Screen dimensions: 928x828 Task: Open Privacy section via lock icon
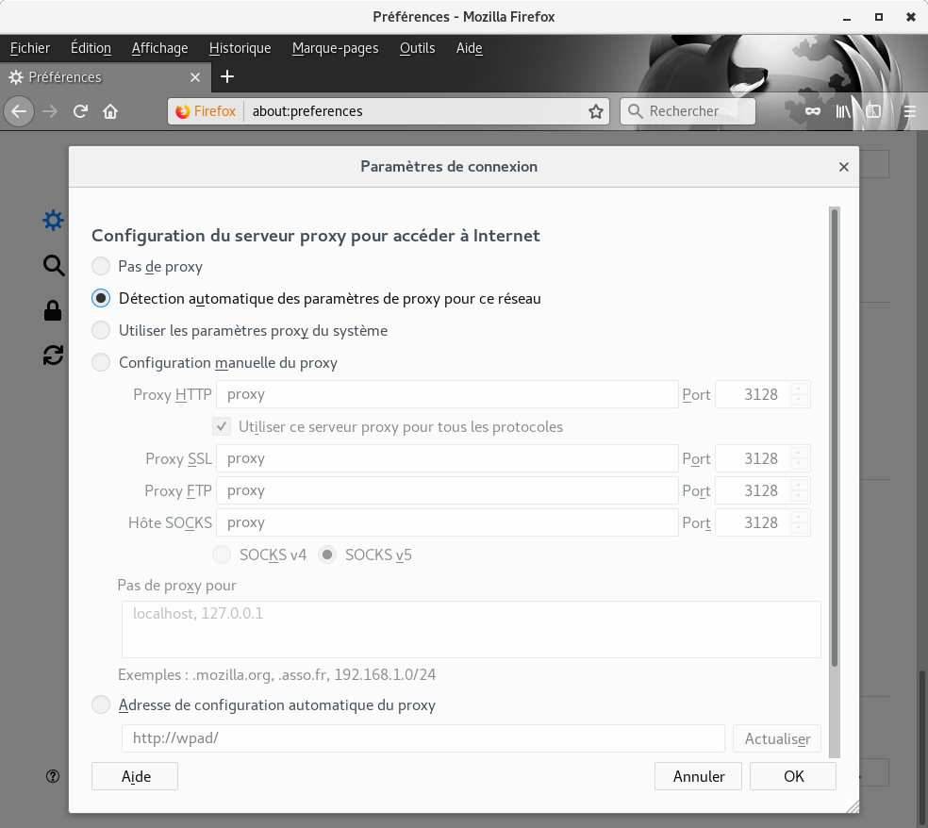coord(54,310)
